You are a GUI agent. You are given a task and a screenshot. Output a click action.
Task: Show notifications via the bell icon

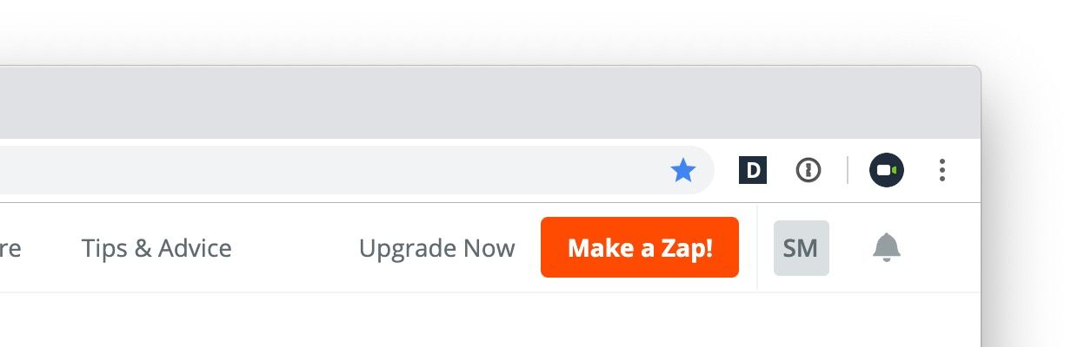coord(887,248)
